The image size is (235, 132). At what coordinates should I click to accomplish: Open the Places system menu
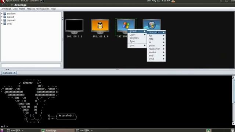(x=25, y=1)
